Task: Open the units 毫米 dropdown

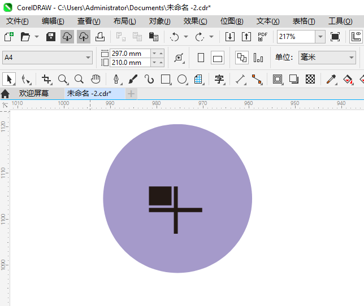Action: pos(327,57)
